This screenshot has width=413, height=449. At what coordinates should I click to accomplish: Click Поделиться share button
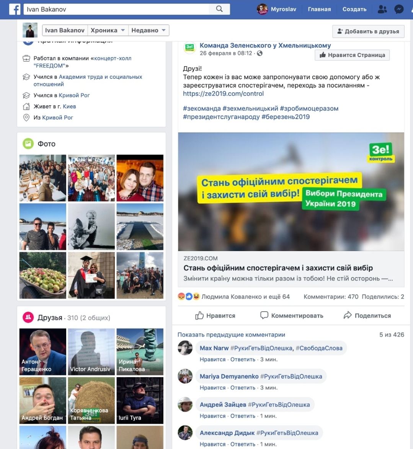(x=367, y=315)
